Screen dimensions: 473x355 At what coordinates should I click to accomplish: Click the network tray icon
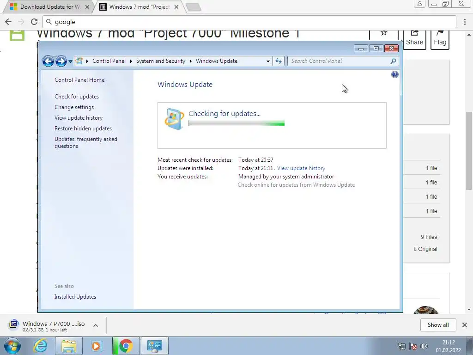tap(401, 346)
